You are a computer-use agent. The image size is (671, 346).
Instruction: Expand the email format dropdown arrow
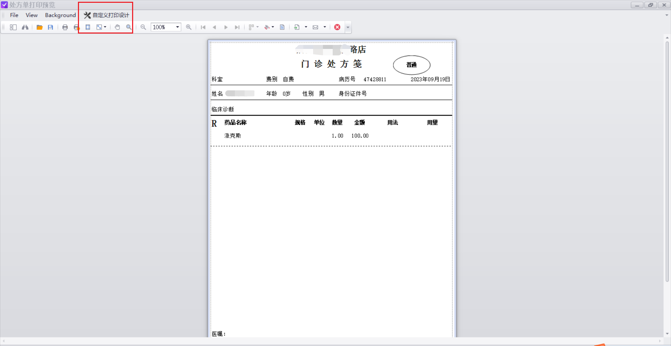(x=325, y=27)
